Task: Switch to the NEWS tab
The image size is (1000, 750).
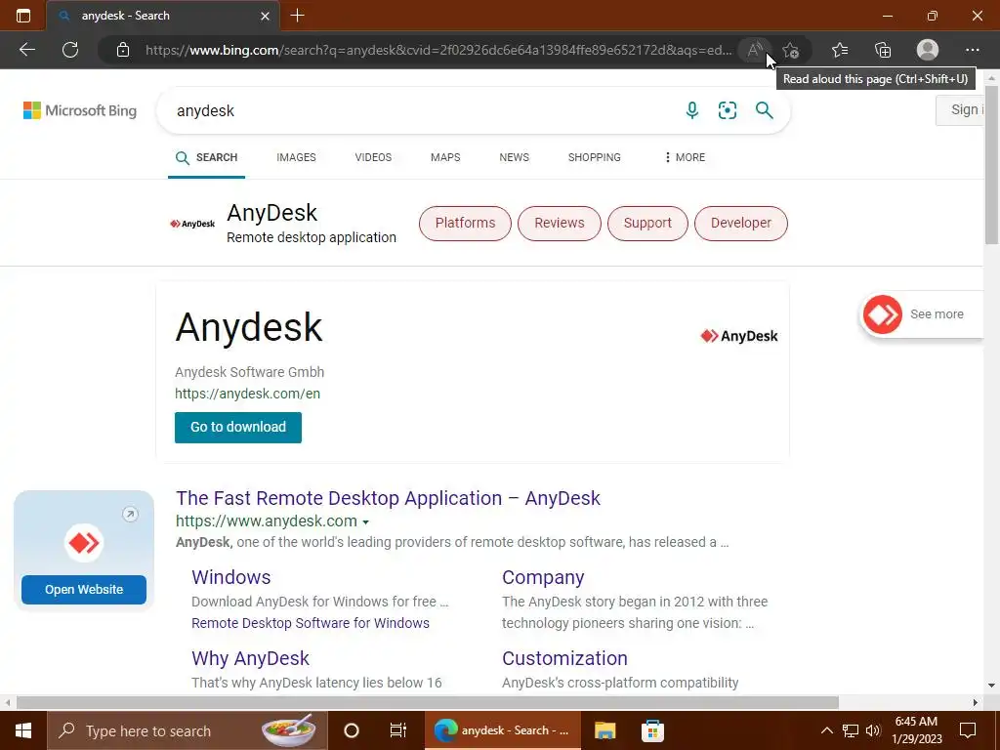Action: pos(514,157)
